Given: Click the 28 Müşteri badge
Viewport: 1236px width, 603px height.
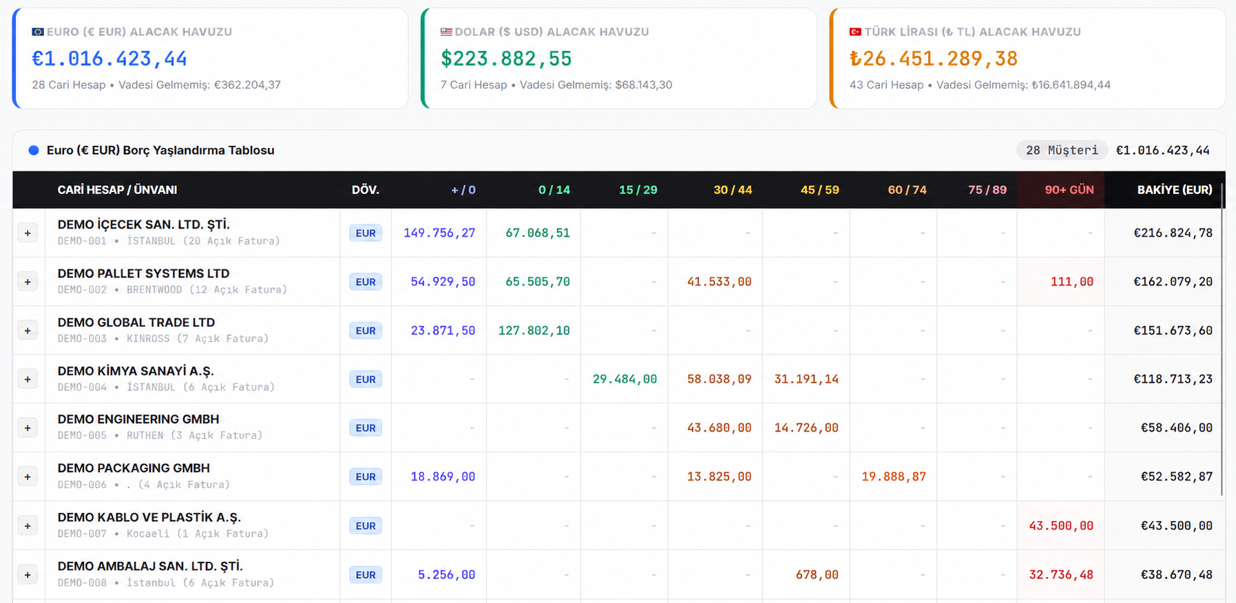Looking at the screenshot, I should point(1062,150).
